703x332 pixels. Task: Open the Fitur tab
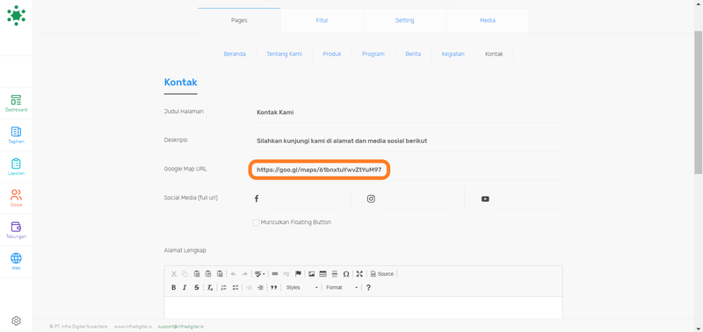pyautogui.click(x=322, y=20)
